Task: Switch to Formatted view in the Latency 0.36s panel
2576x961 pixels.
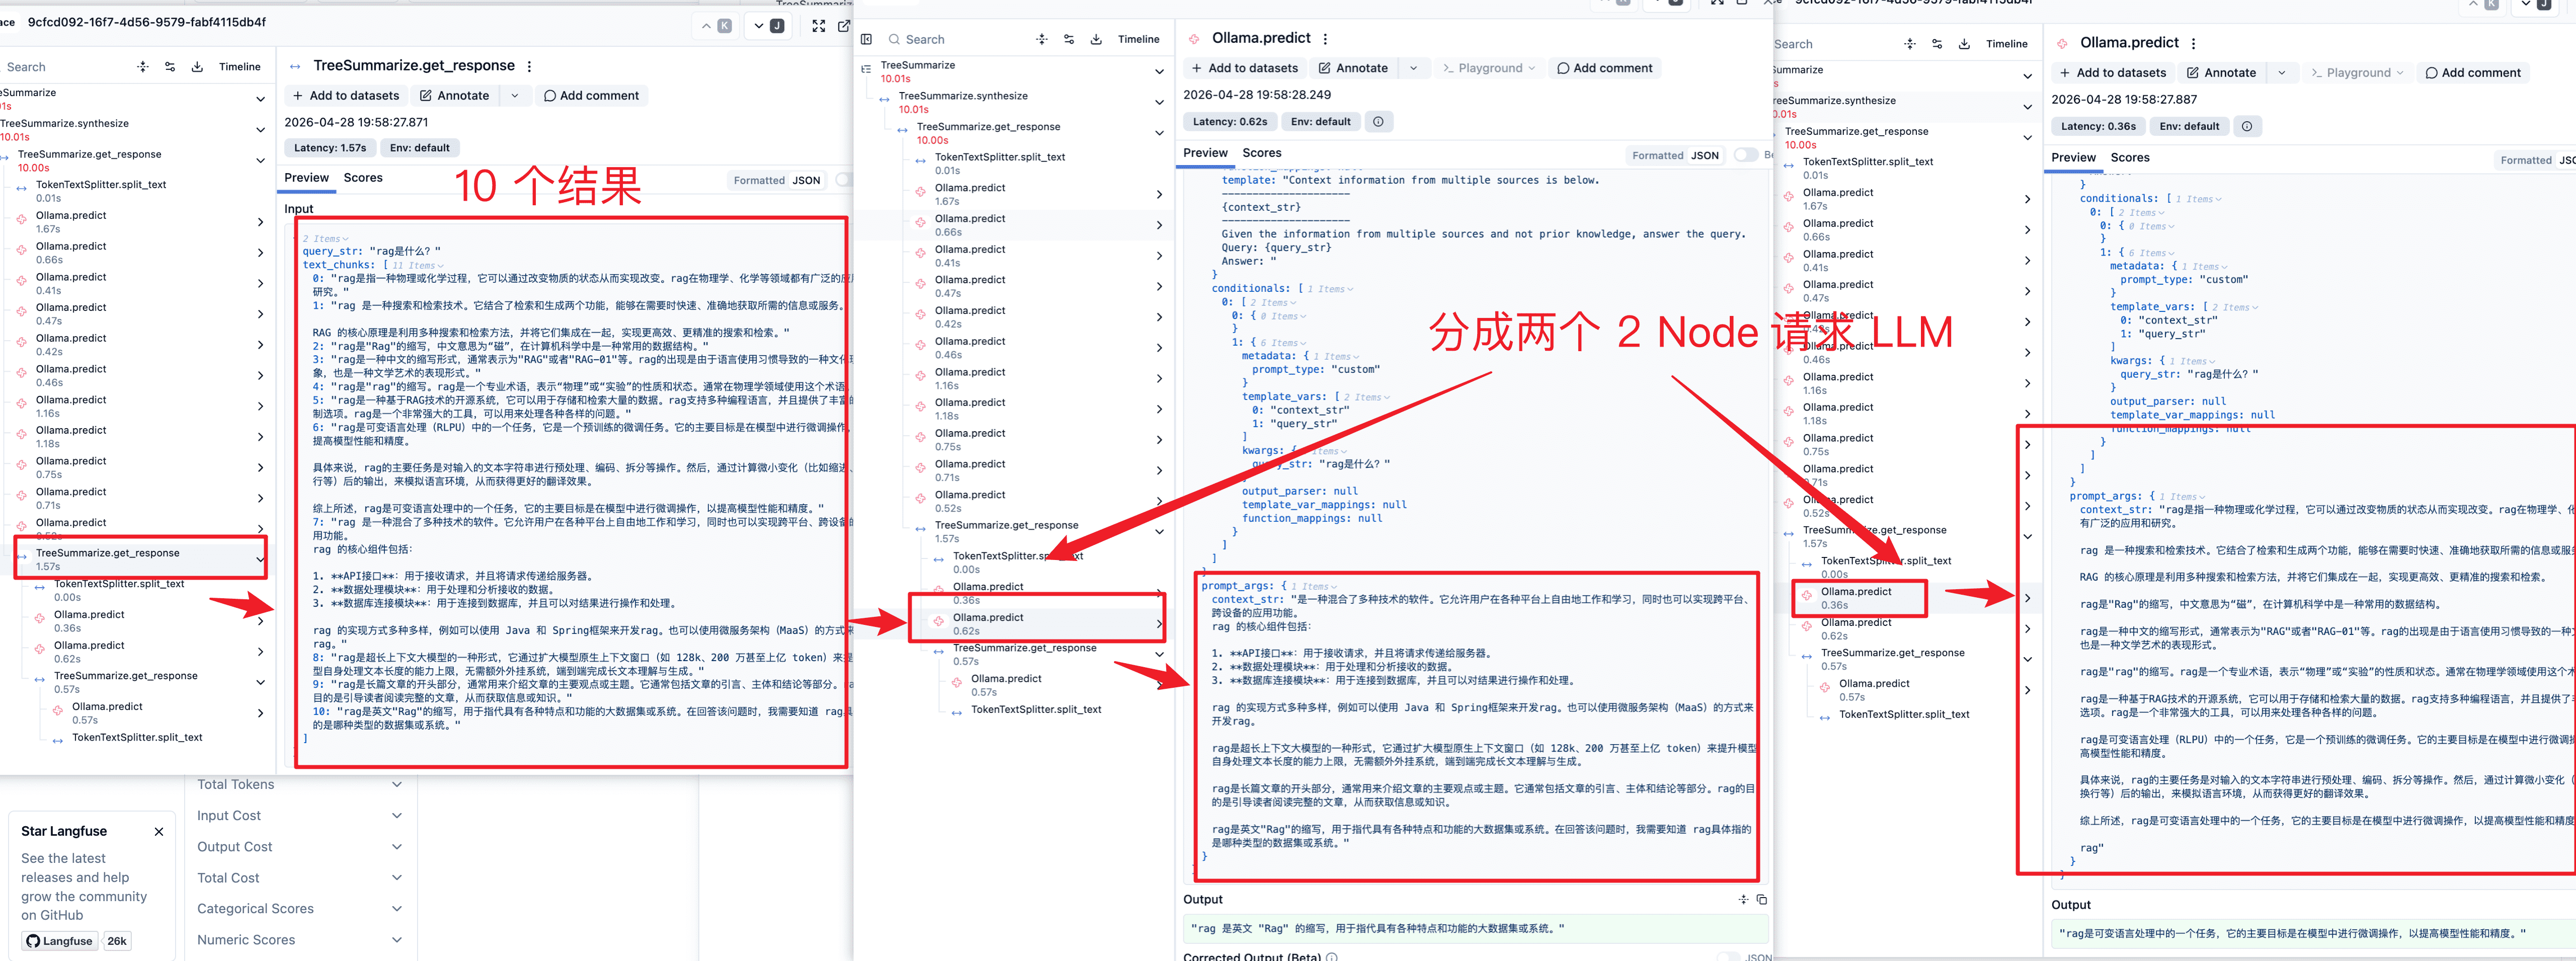Action: [x=2525, y=160]
